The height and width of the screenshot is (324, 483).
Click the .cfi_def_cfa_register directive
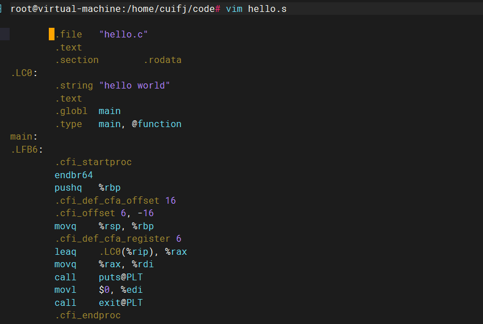(x=112, y=239)
